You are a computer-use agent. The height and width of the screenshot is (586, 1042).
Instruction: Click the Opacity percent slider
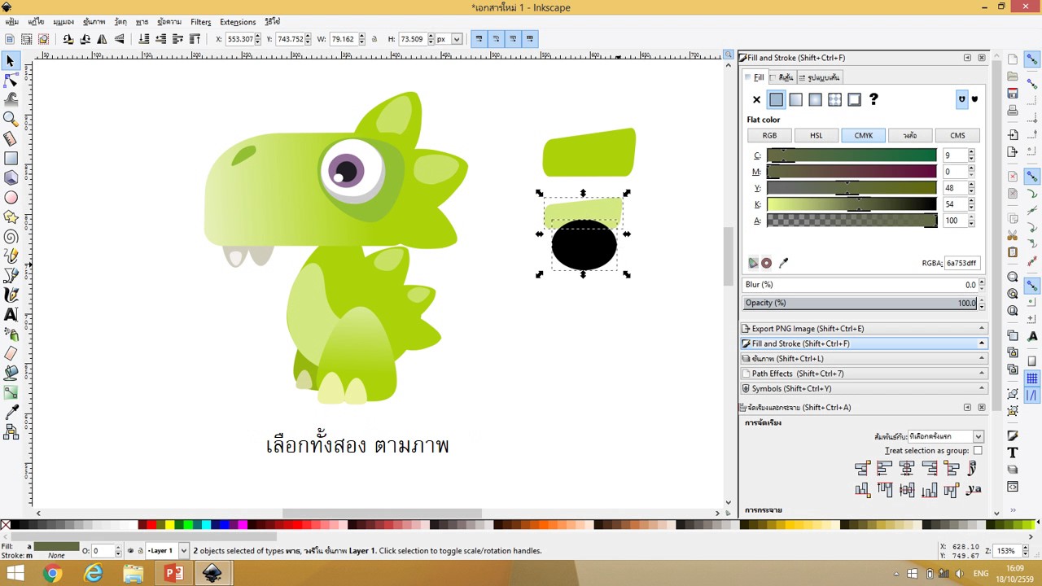[x=860, y=303]
